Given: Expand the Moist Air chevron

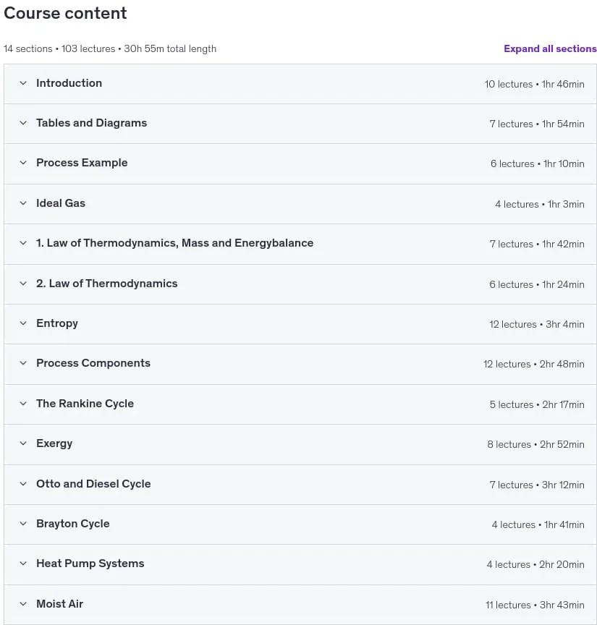Looking at the screenshot, I should click(x=23, y=604).
